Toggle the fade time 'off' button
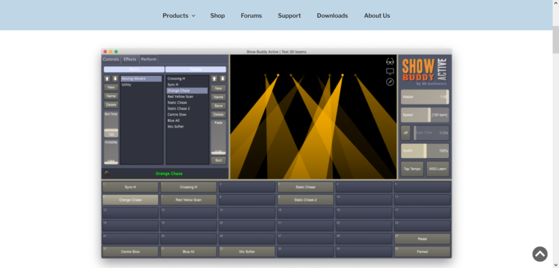Viewport: 559px width, 268px height. click(406, 133)
